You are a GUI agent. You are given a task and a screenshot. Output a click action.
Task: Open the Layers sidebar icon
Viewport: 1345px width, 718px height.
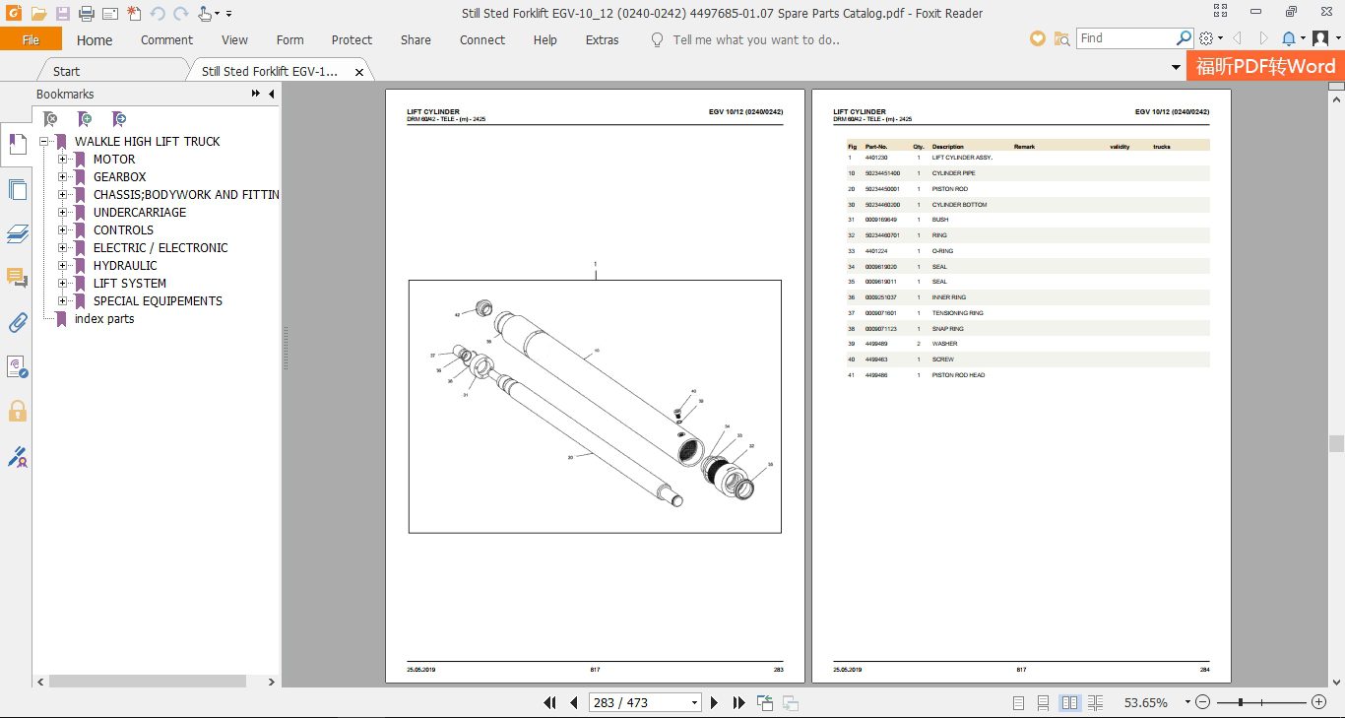pos(17,233)
